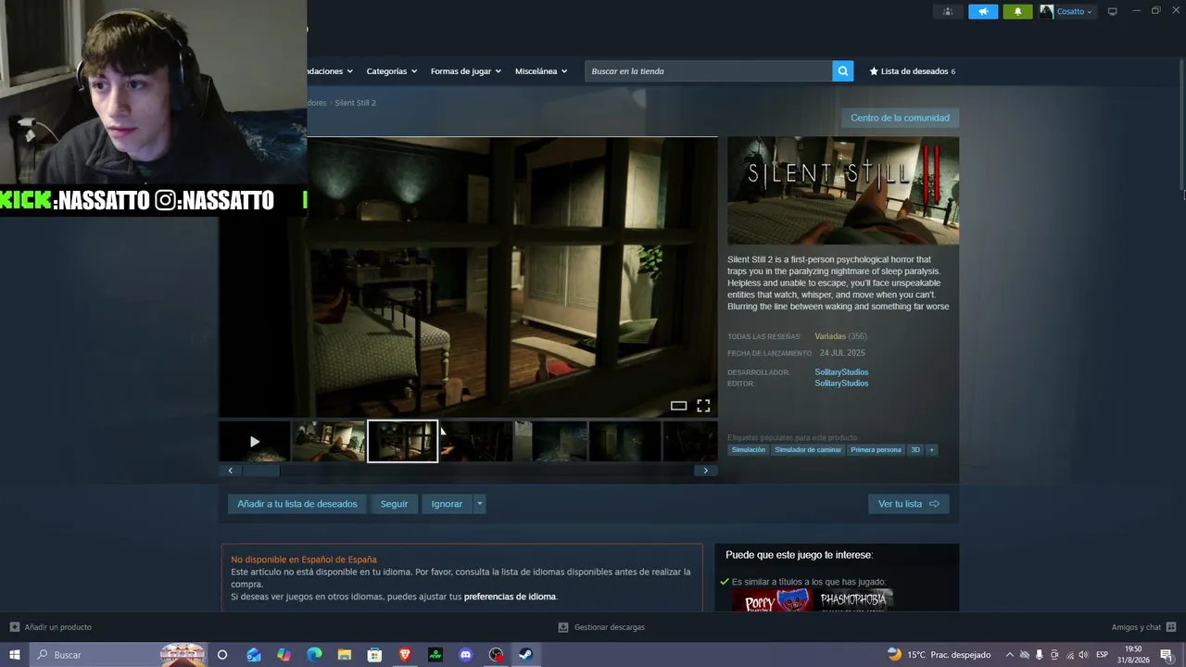This screenshot has width=1186, height=667.
Task: Select the 3D tag
Action: tap(915, 450)
